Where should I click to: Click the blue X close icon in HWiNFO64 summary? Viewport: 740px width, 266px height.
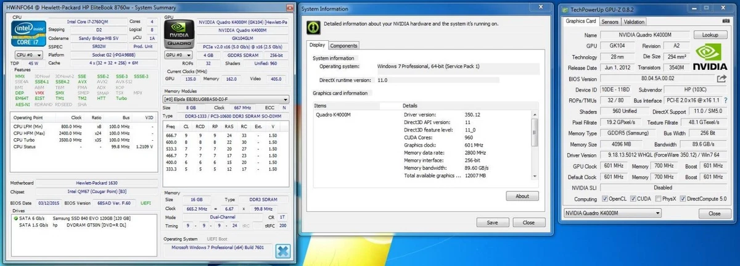[x=283, y=251]
